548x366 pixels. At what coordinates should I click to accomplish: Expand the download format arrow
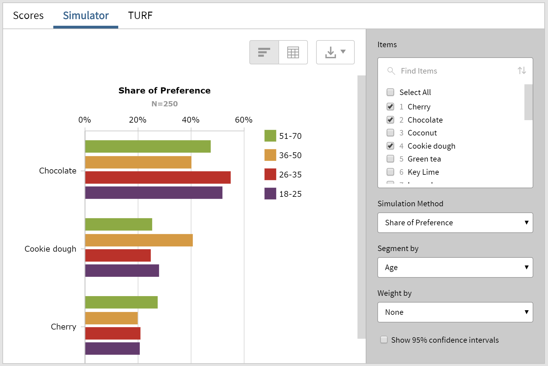[343, 52]
